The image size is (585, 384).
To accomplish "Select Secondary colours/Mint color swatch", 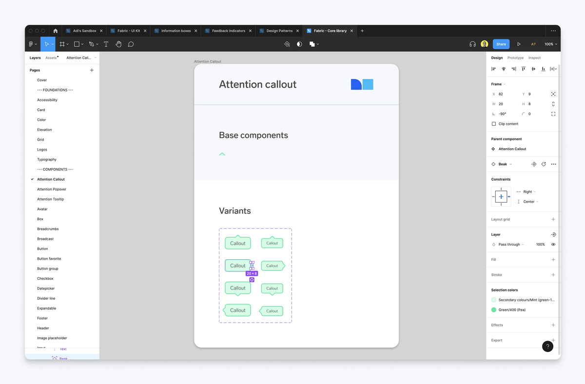I will click(x=494, y=300).
